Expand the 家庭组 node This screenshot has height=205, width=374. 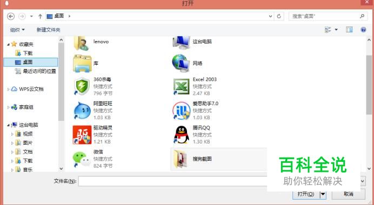coord(8,107)
